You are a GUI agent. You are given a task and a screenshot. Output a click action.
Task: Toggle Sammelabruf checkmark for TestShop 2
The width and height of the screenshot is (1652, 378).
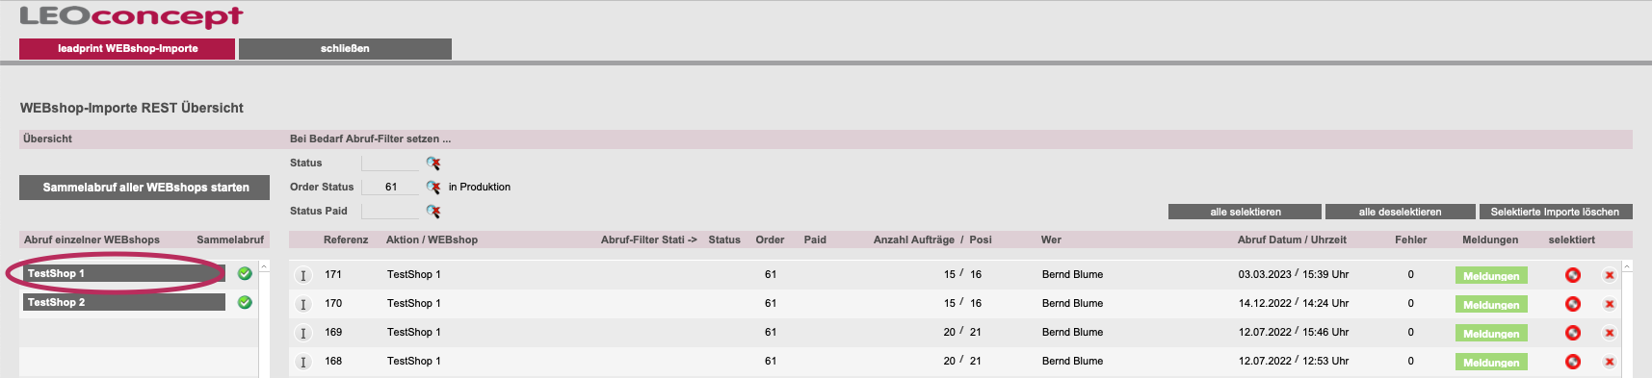click(245, 302)
